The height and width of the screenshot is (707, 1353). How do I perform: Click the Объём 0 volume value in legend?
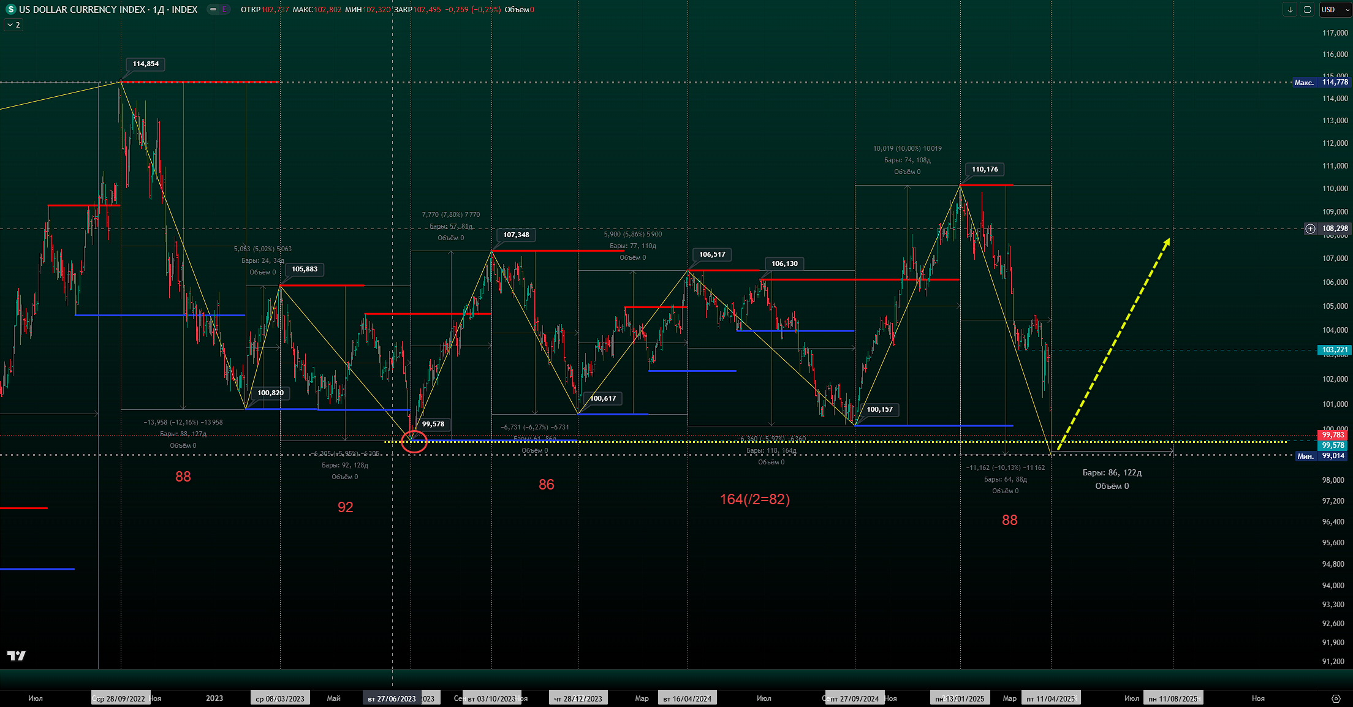519,10
